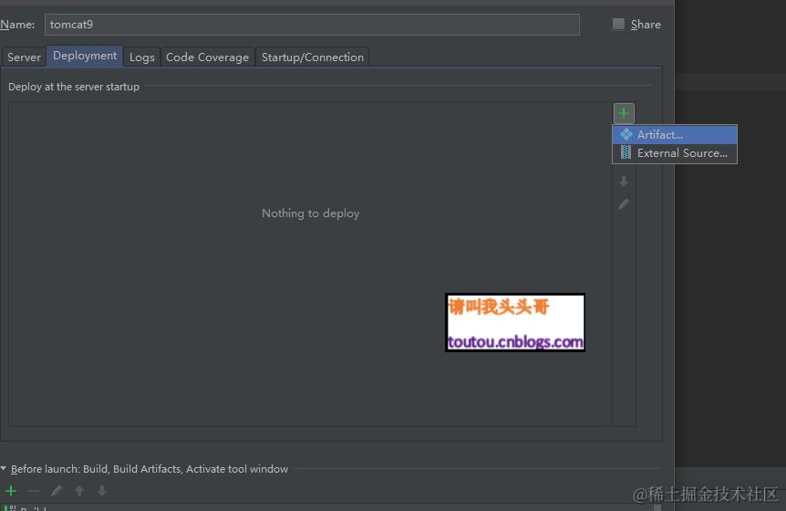Click the move down arrow in Before launch toolbar
The height and width of the screenshot is (511, 786).
pyautogui.click(x=102, y=491)
